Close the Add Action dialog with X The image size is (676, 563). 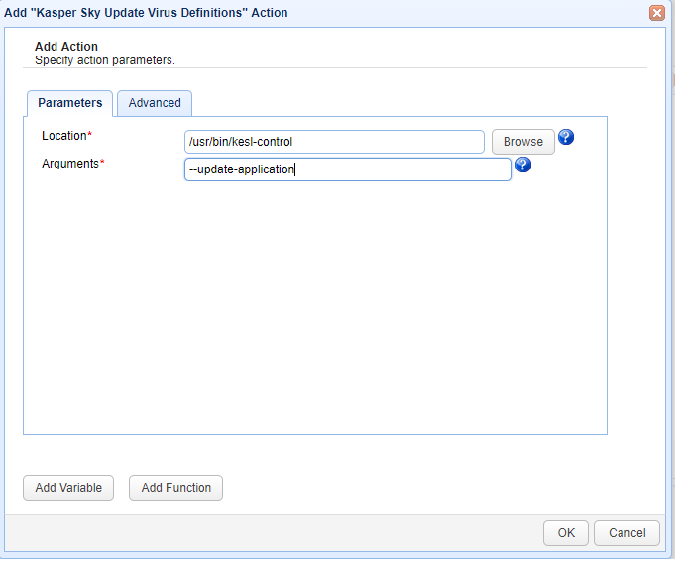[x=656, y=13]
